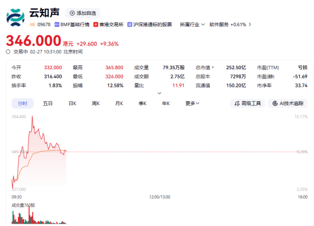The image size is (314, 226).
Task: Click the 量比 value 11.91
Action: point(178,86)
